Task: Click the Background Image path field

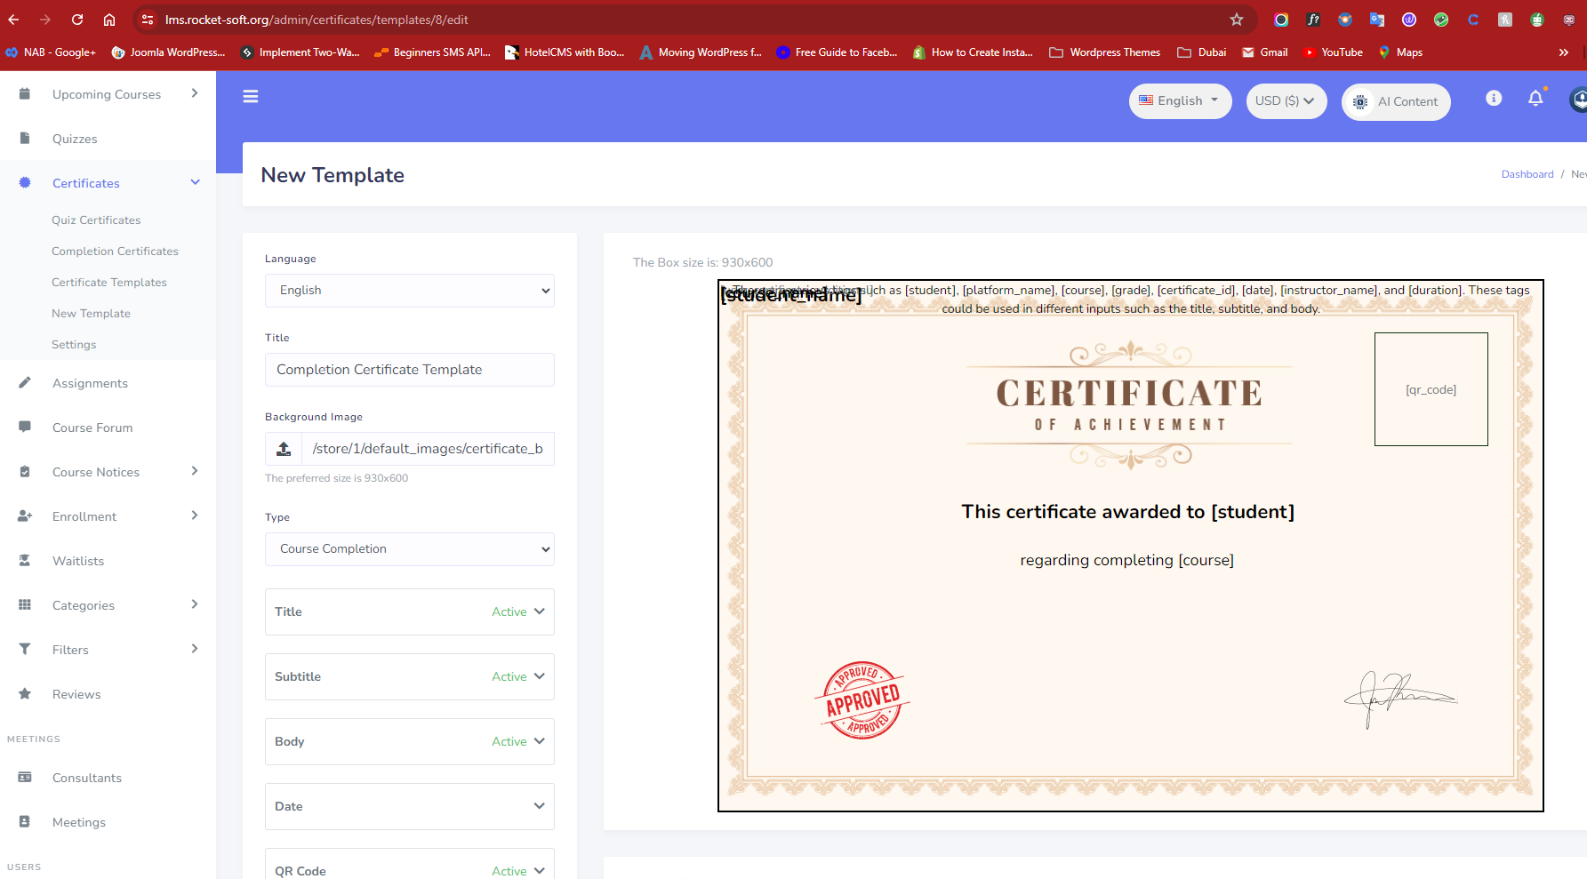Action: click(428, 449)
